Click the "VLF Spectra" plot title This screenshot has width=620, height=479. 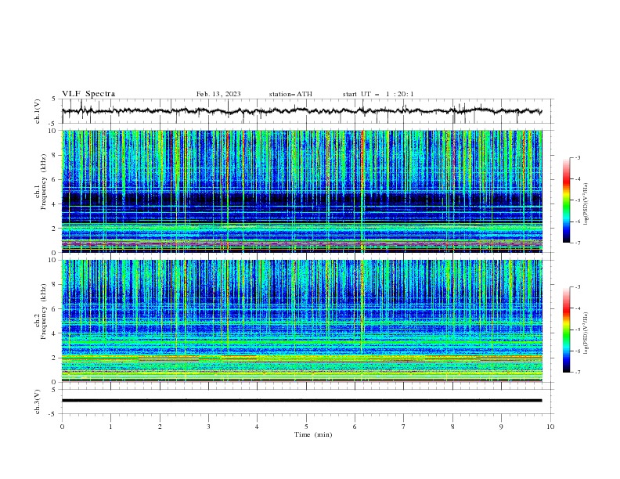click(x=88, y=94)
